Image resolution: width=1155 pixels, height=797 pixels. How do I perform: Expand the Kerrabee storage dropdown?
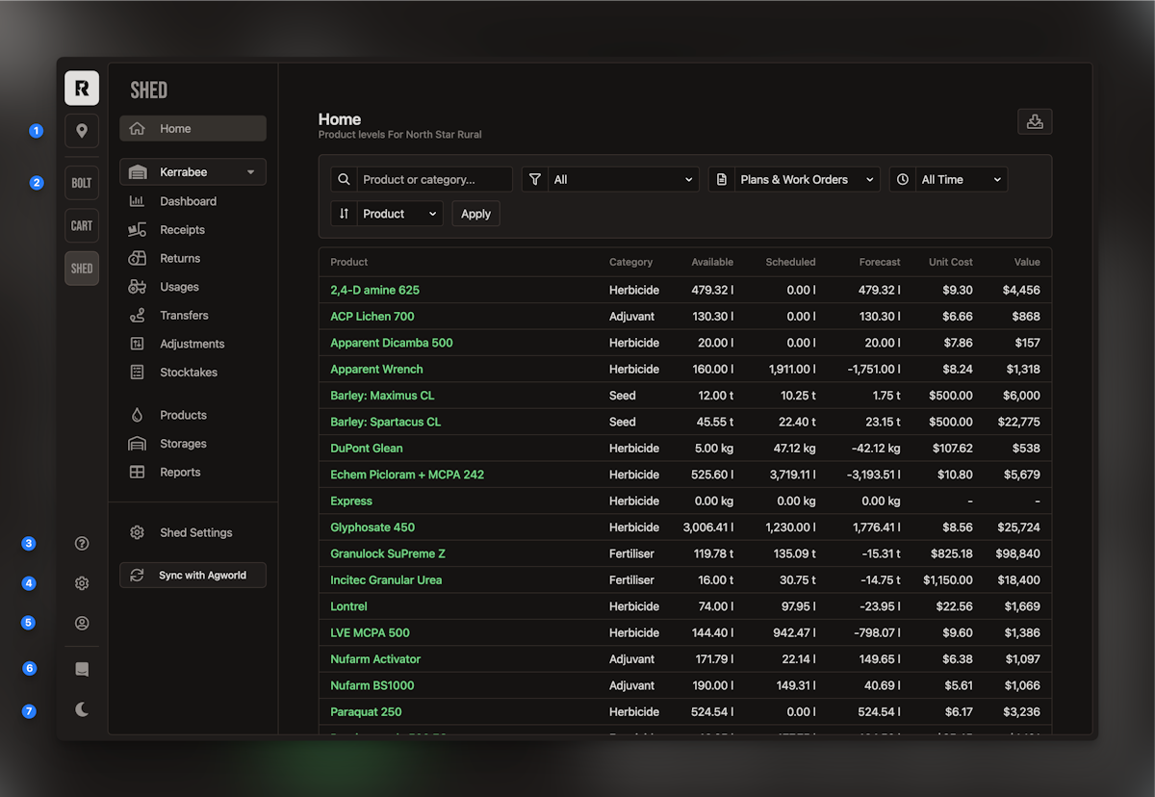[192, 172]
